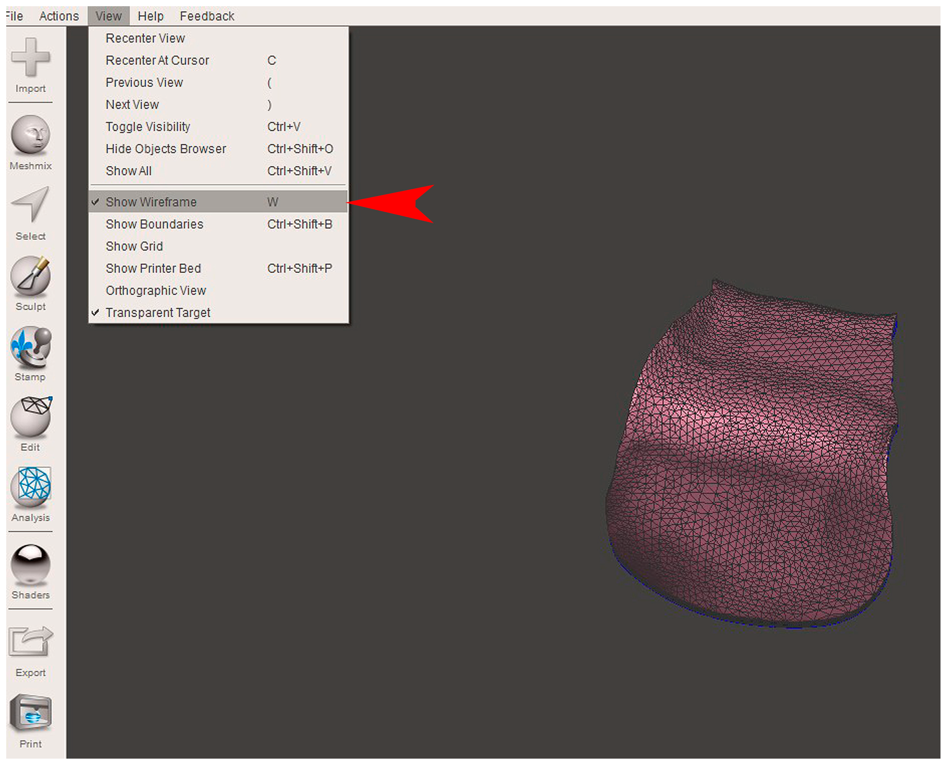Viewport: 947px width, 764px height.
Task: Open the Edit mesh tool
Action: pyautogui.click(x=30, y=417)
